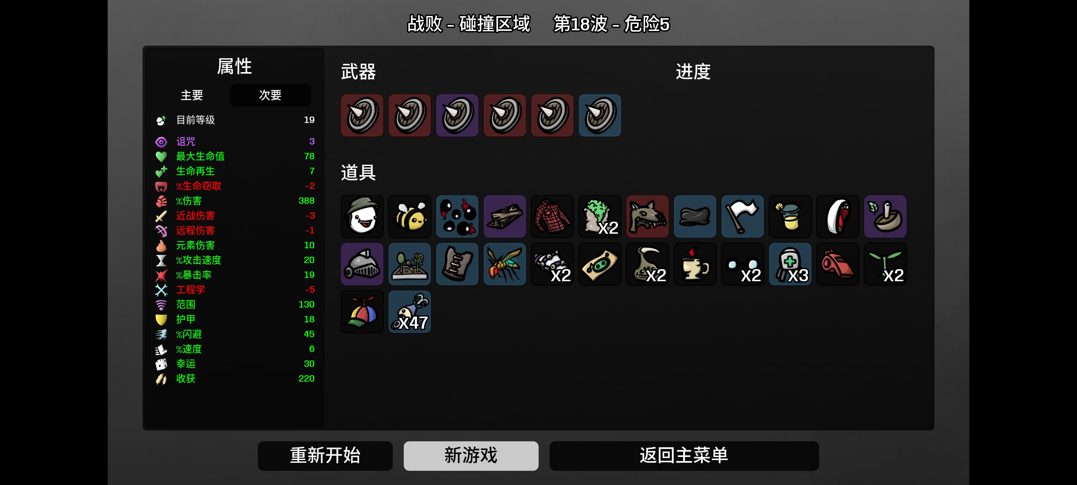Select the bee item icon

click(x=409, y=216)
